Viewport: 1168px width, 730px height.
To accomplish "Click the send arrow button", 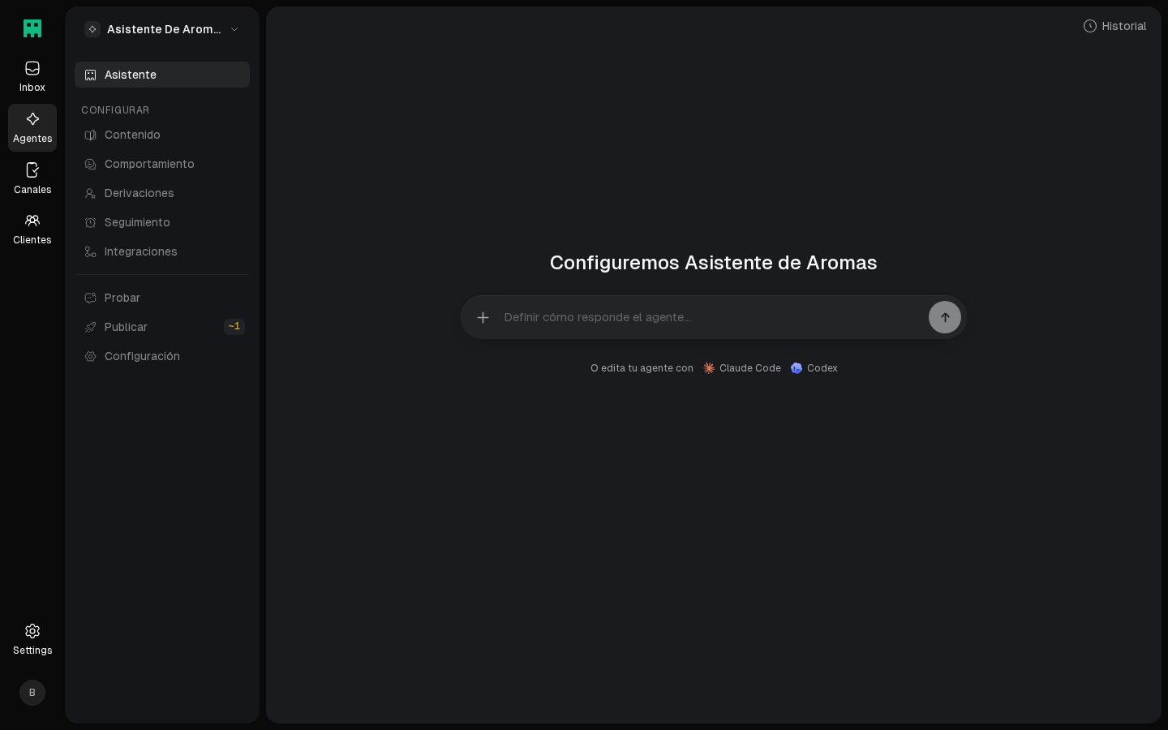I will (x=945, y=317).
